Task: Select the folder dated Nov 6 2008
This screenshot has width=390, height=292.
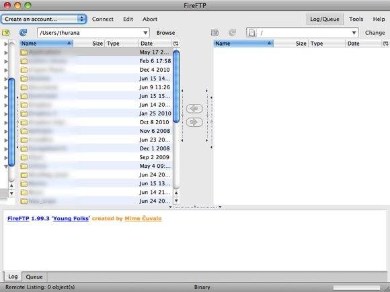Action: click(95, 131)
